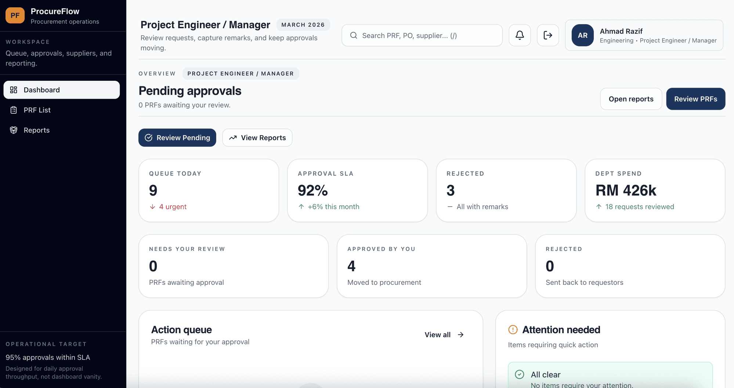Click the '92%' Approval SLA value

pyautogui.click(x=312, y=190)
